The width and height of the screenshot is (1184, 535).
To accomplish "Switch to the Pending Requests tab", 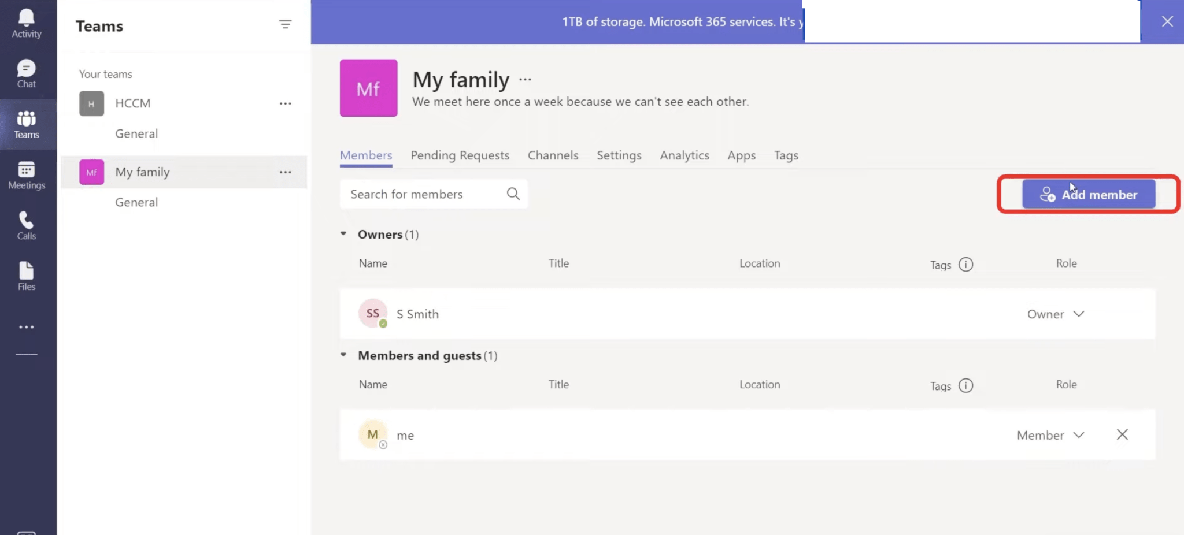I will pyautogui.click(x=460, y=155).
